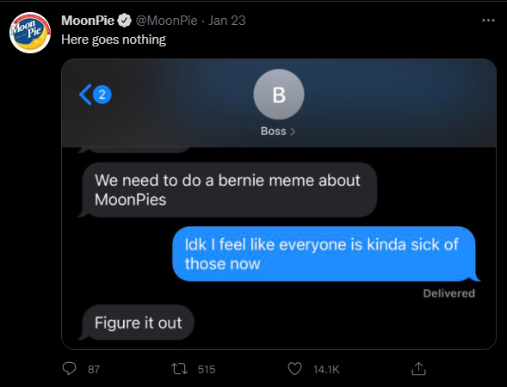Retweet using the retweet arrows icon

click(x=179, y=369)
